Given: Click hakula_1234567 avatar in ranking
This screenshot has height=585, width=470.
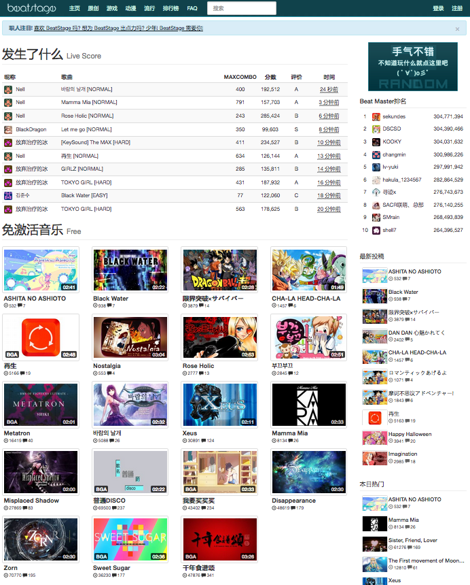Looking at the screenshot, I should pos(376,180).
